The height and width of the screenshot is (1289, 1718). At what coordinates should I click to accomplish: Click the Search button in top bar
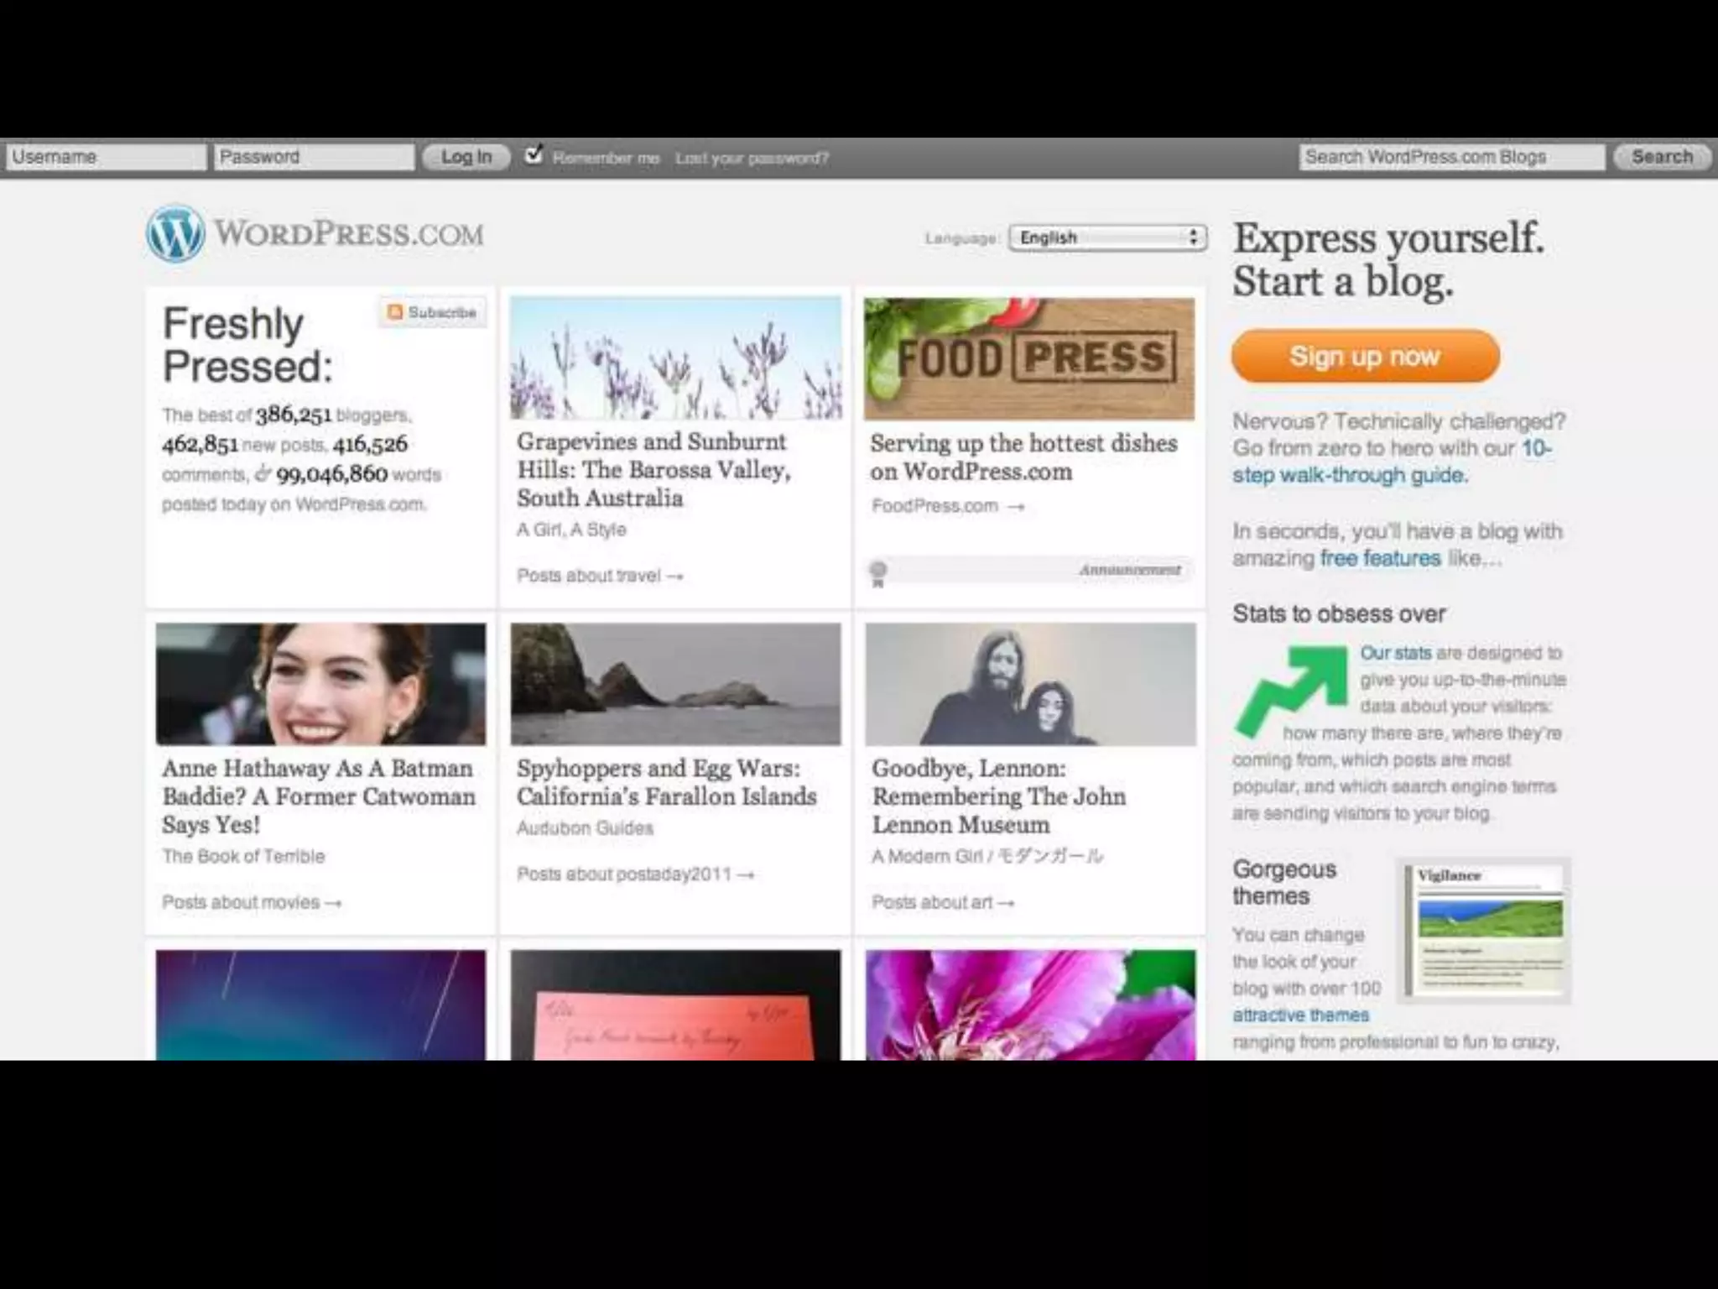[1661, 157]
